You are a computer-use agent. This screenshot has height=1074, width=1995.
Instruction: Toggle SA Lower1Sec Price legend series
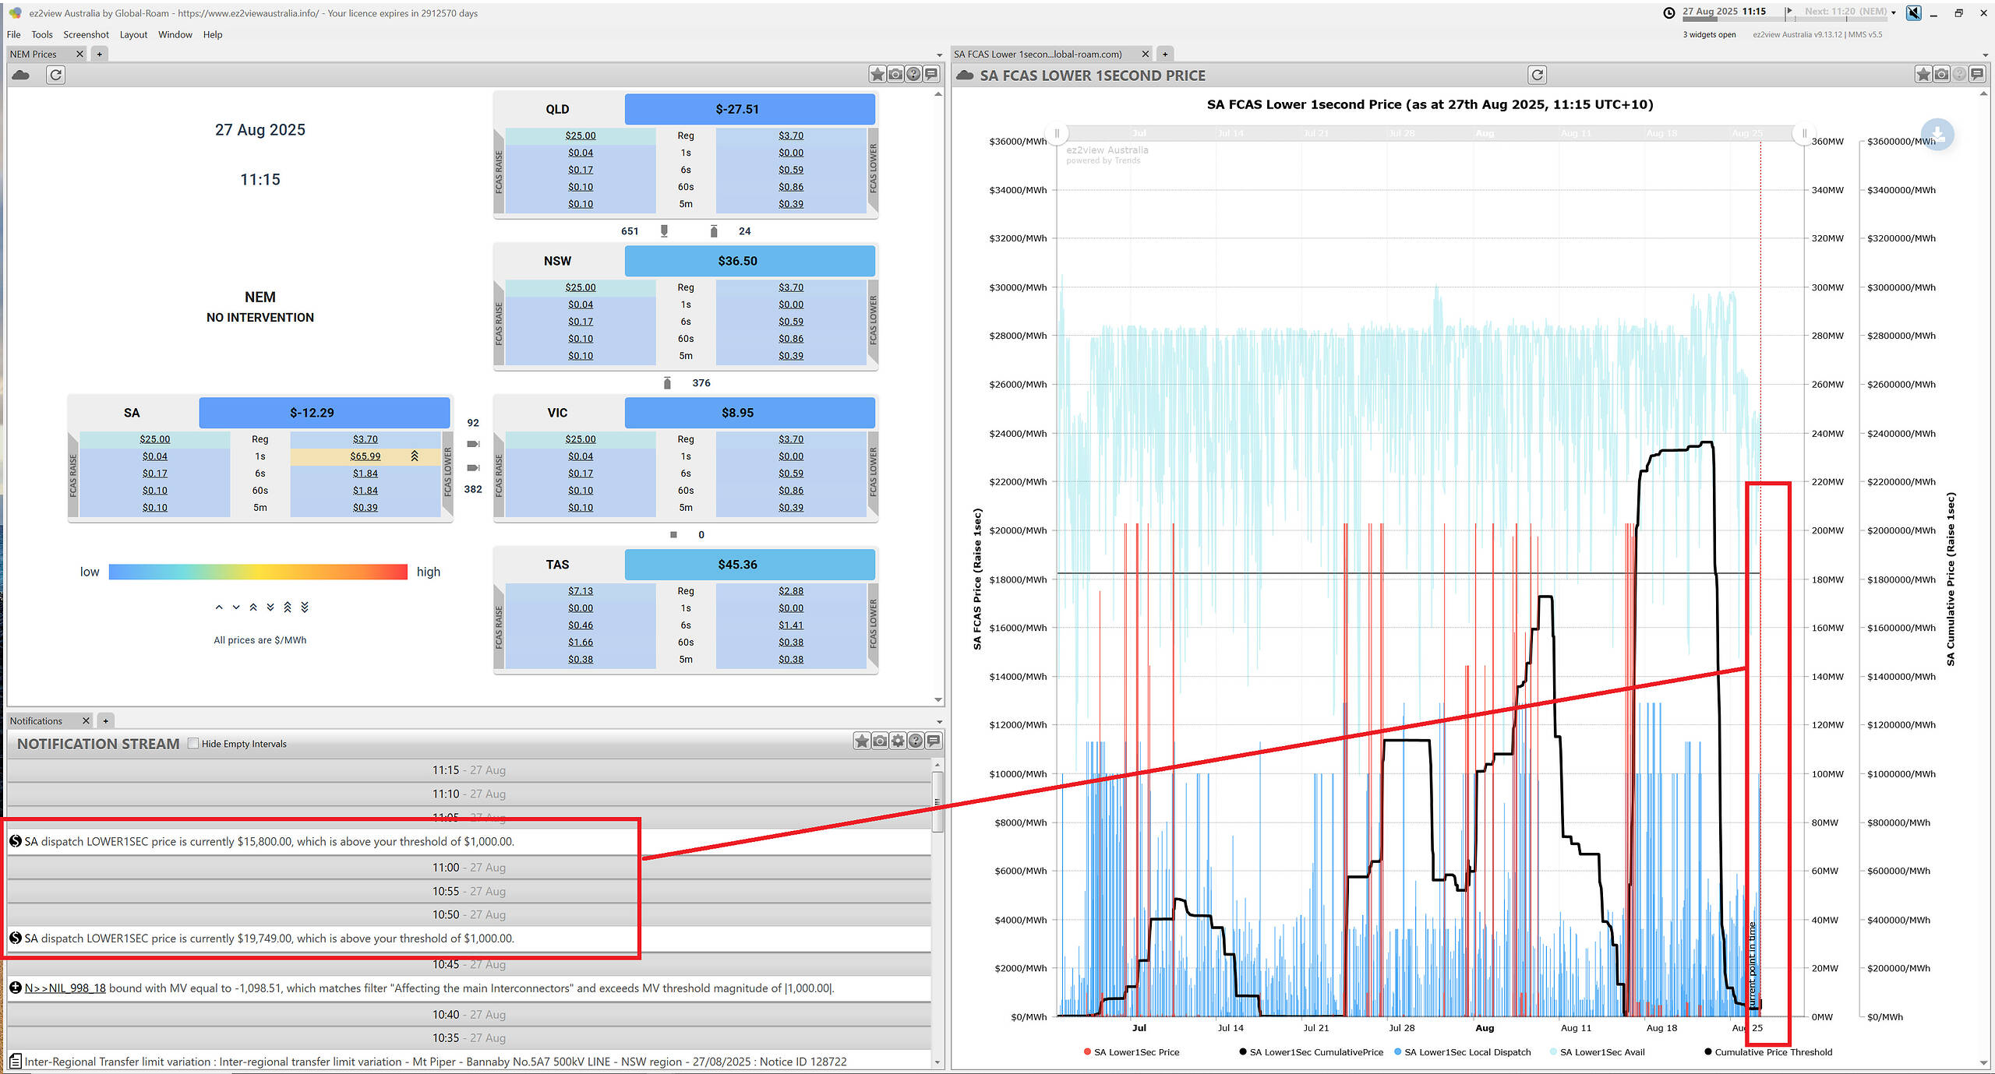1131,1052
